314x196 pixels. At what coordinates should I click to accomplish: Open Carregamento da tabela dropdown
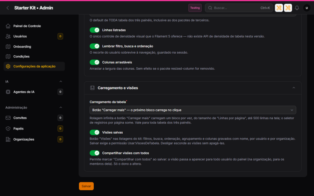tap(193, 110)
